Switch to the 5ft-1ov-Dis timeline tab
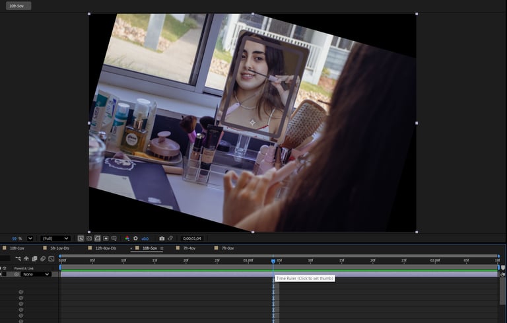Viewport: 507px width, 323px height. click(59, 248)
